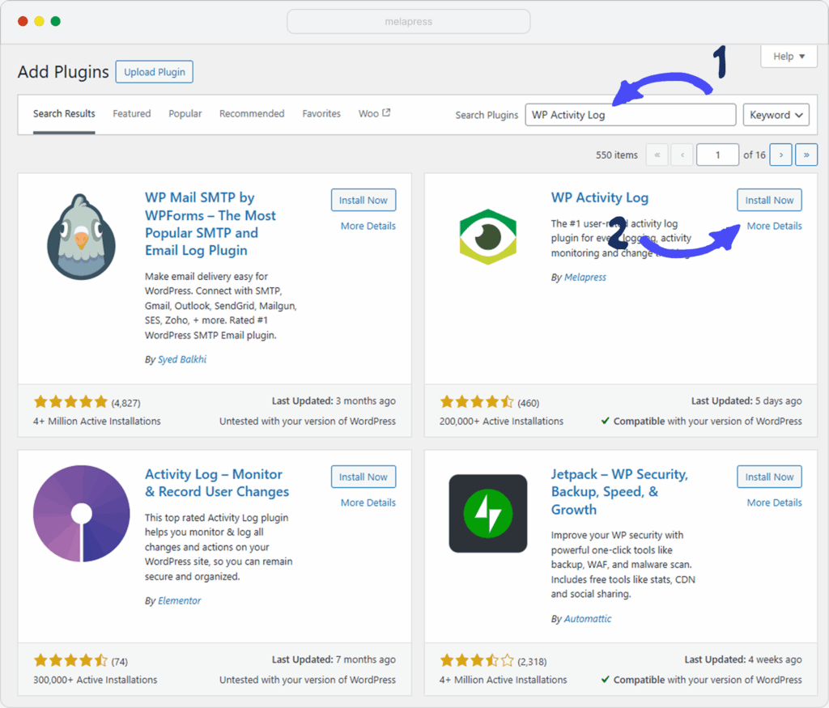This screenshot has width=829, height=708.
Task: Click the Elementor Activity Log star rating
Action: coord(71,660)
